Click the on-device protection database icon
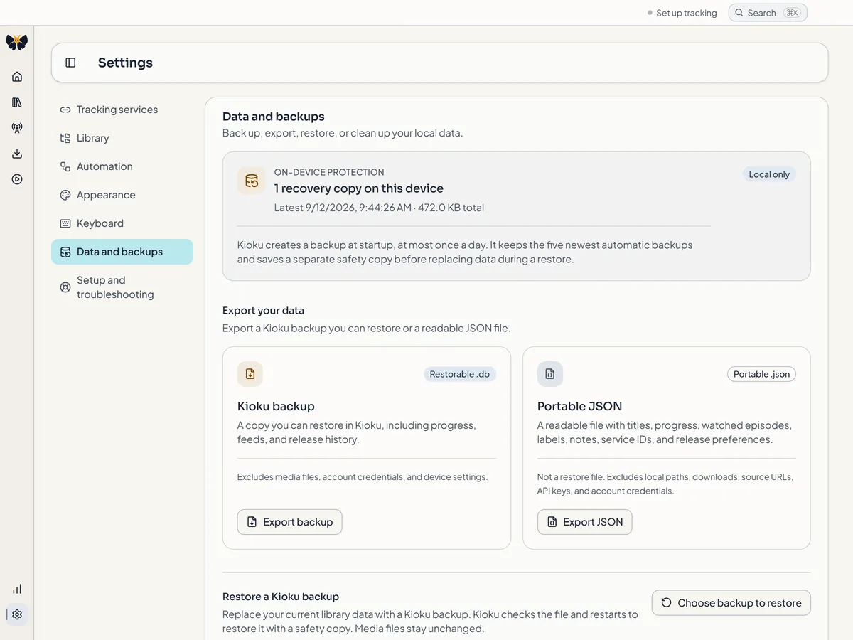 [x=252, y=181]
